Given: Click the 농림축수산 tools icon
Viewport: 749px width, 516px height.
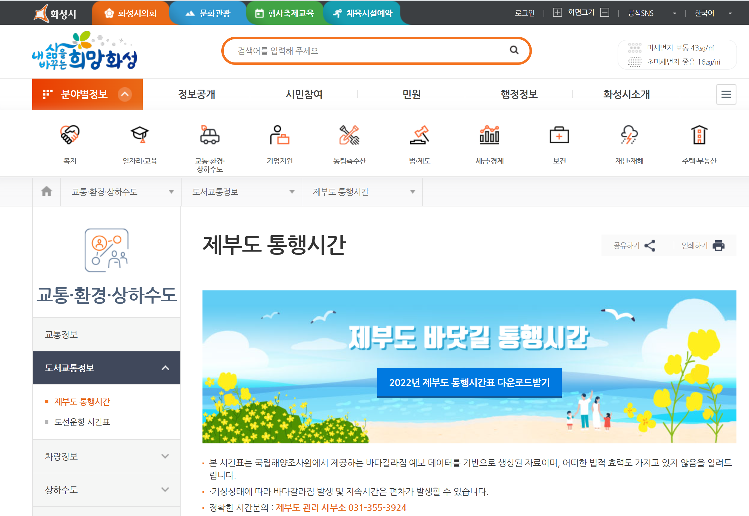Looking at the screenshot, I should pyautogui.click(x=349, y=134).
